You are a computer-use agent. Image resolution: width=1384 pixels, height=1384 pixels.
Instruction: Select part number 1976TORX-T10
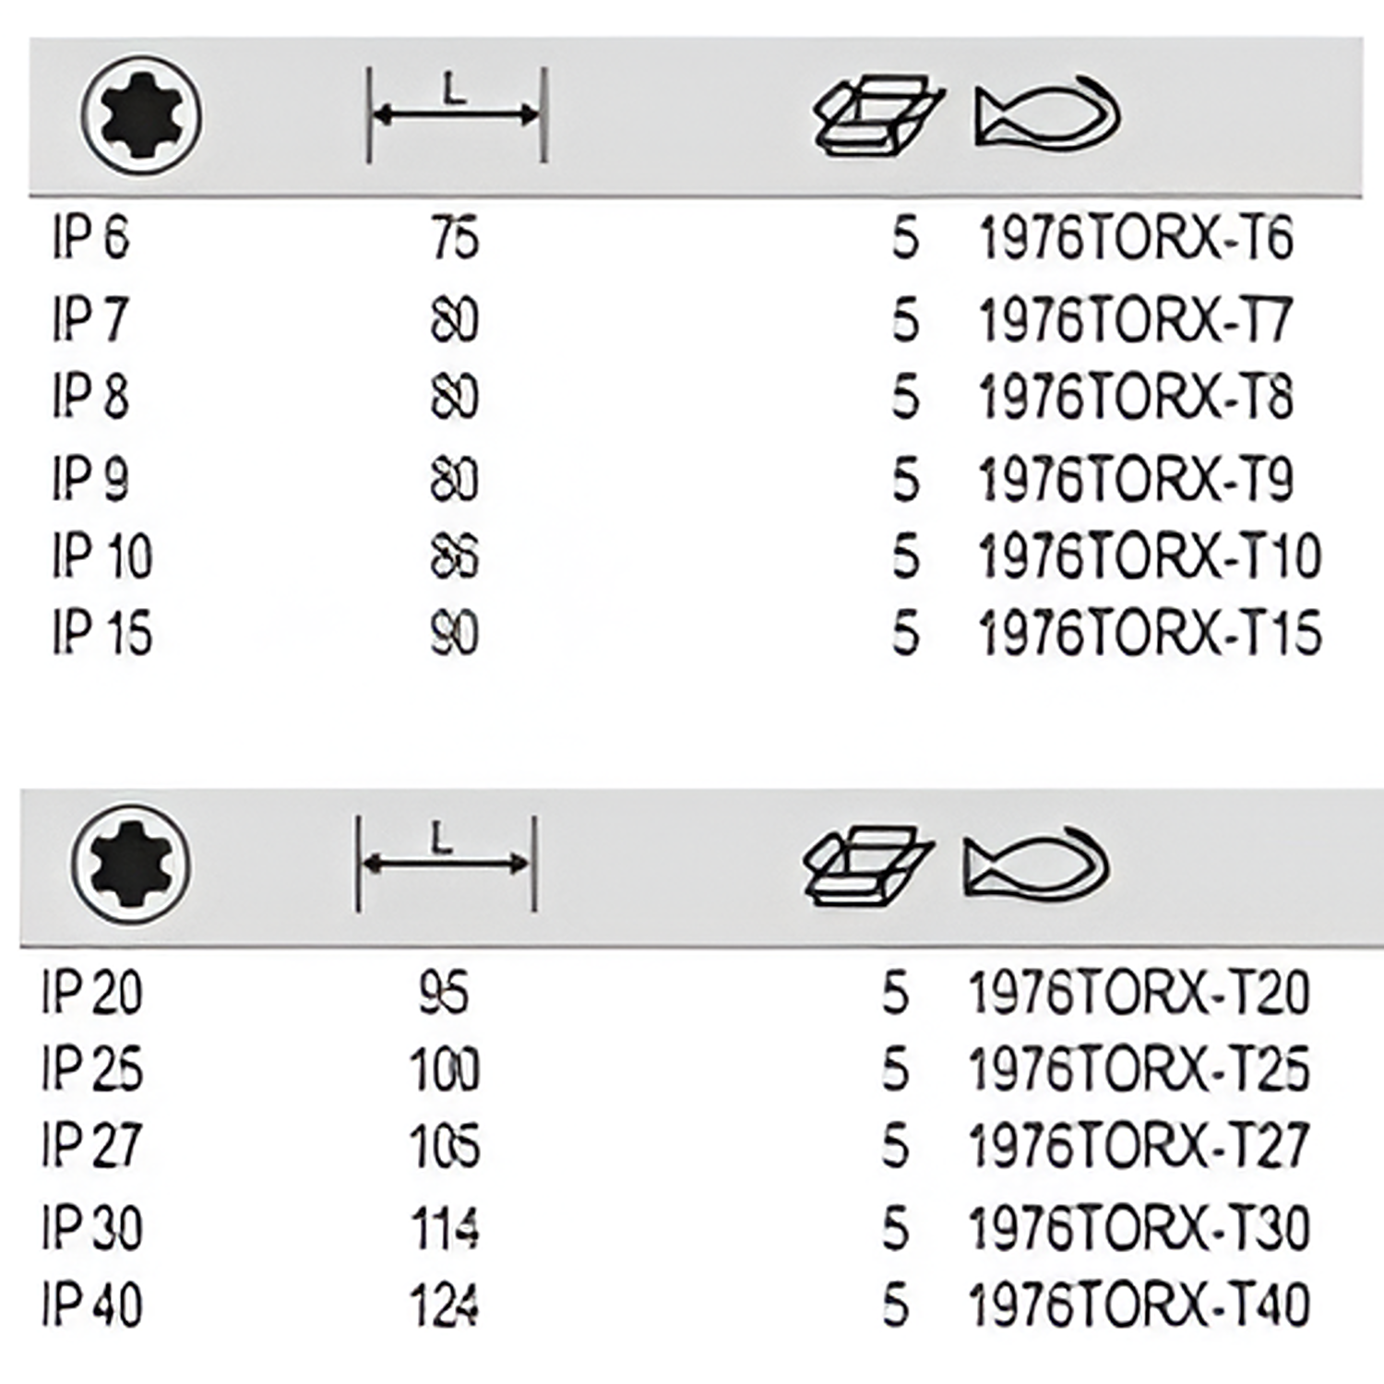coord(1150,557)
